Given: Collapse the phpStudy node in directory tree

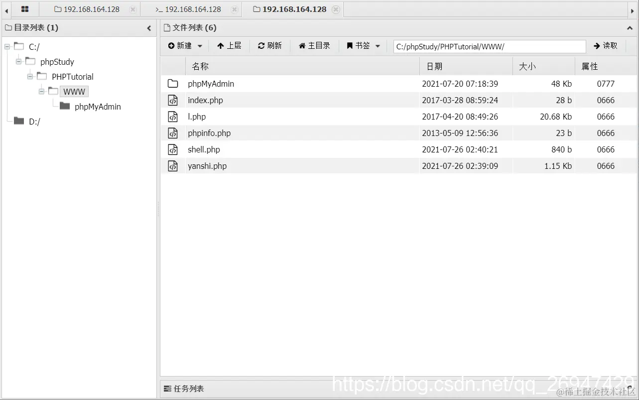Looking at the screenshot, I should (18, 61).
